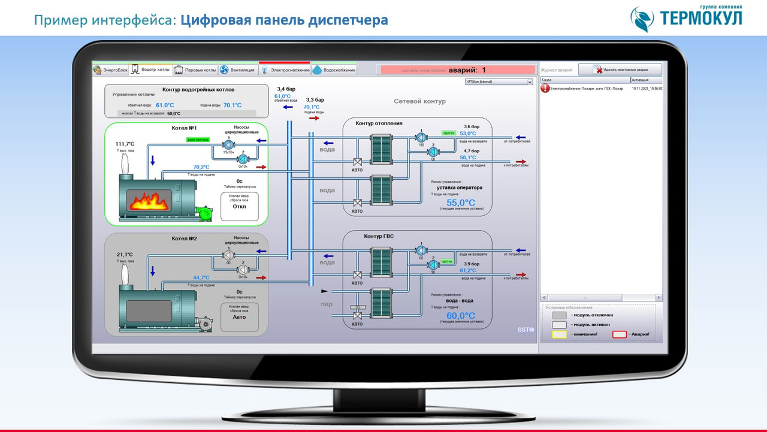Click the проток indicator in heating circuit
Screen dimensions: 767x432
coord(449,133)
